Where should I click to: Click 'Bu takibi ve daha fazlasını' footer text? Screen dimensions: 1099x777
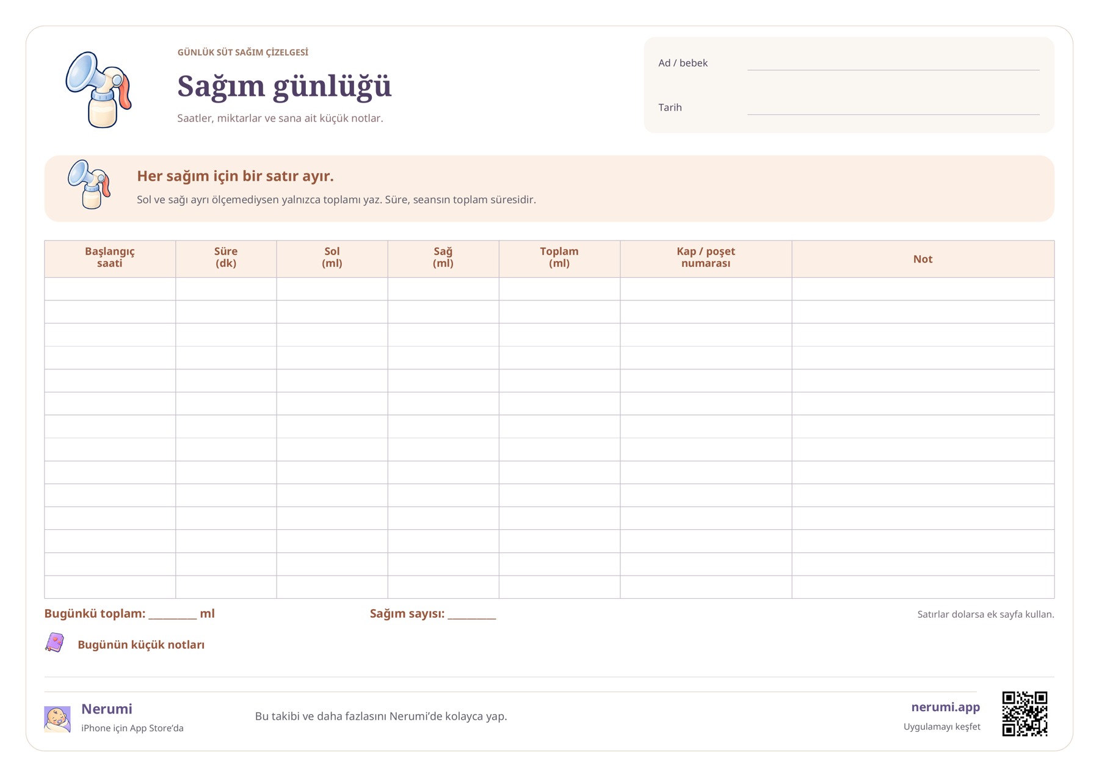point(381,716)
